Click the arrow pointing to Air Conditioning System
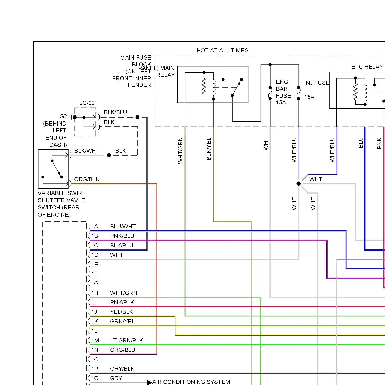Image resolution: width=385 pixels, height=385 pixels. (x=149, y=382)
